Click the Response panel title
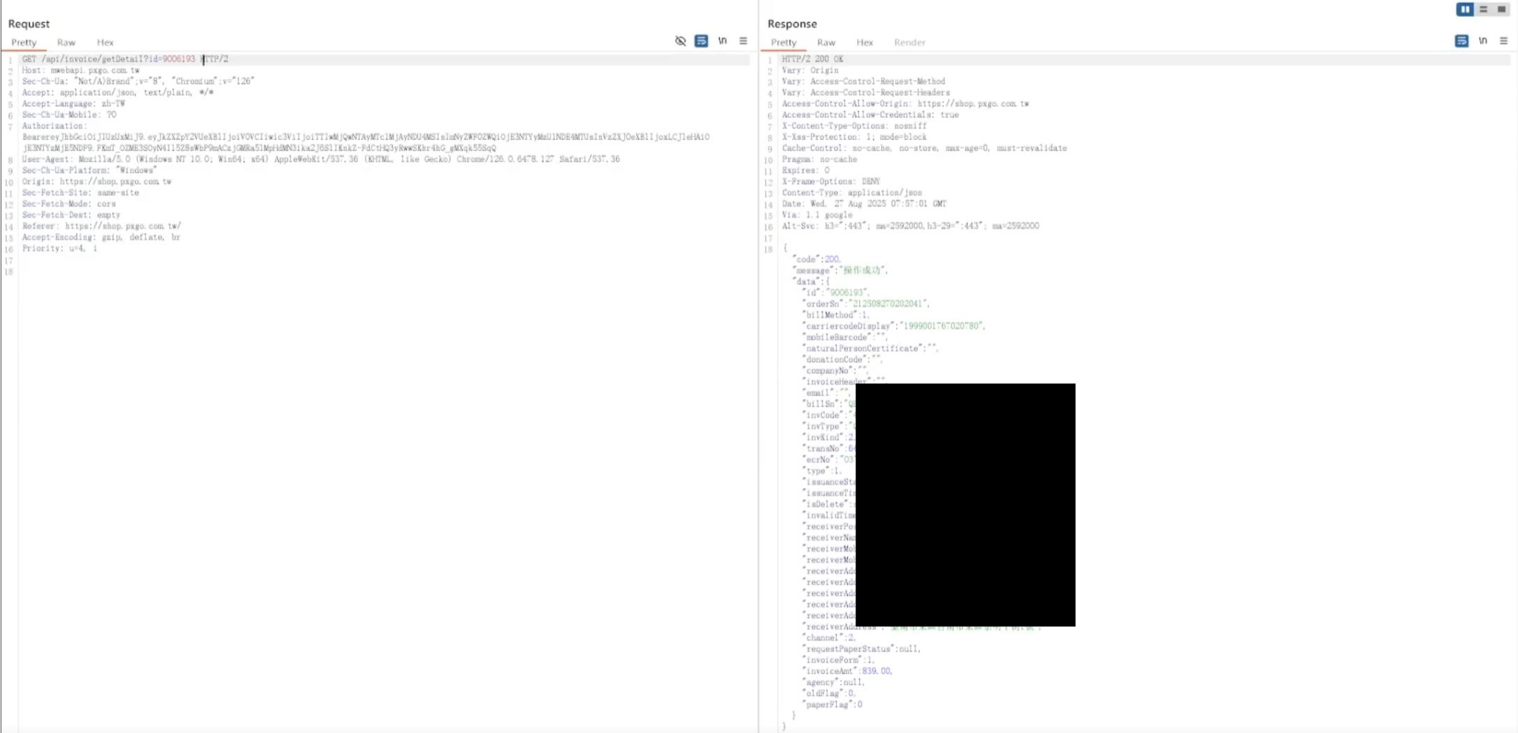 [x=792, y=24]
